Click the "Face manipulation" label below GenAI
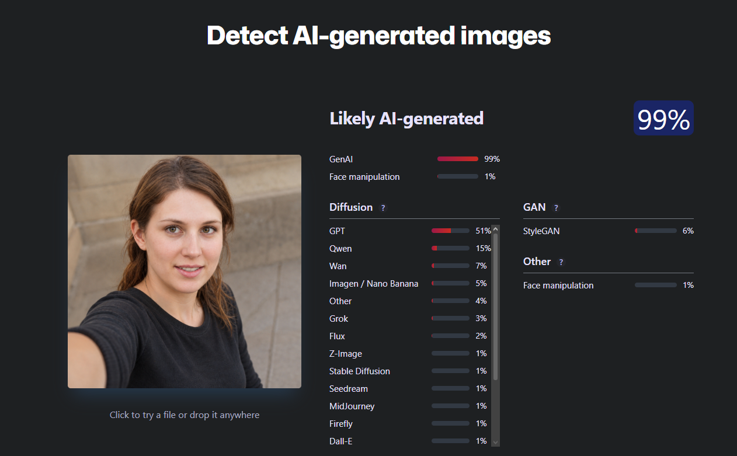This screenshot has height=456, width=737. click(364, 176)
